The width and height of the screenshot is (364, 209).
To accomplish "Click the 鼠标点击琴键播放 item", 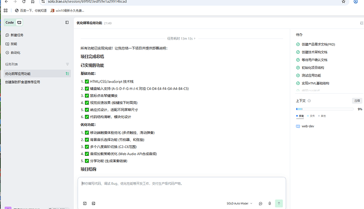I will click(x=104, y=96).
